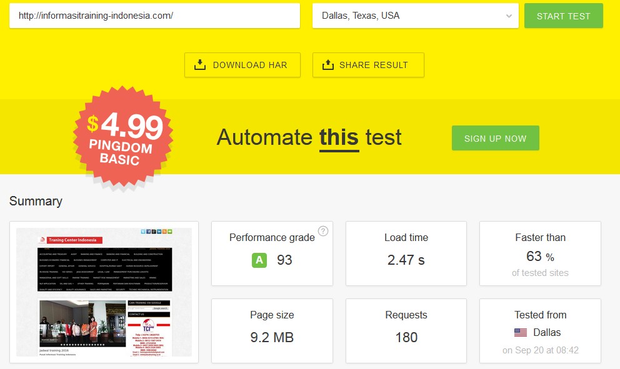Click the DOWNLOAD HAR button
This screenshot has height=369, width=620.
pos(242,65)
